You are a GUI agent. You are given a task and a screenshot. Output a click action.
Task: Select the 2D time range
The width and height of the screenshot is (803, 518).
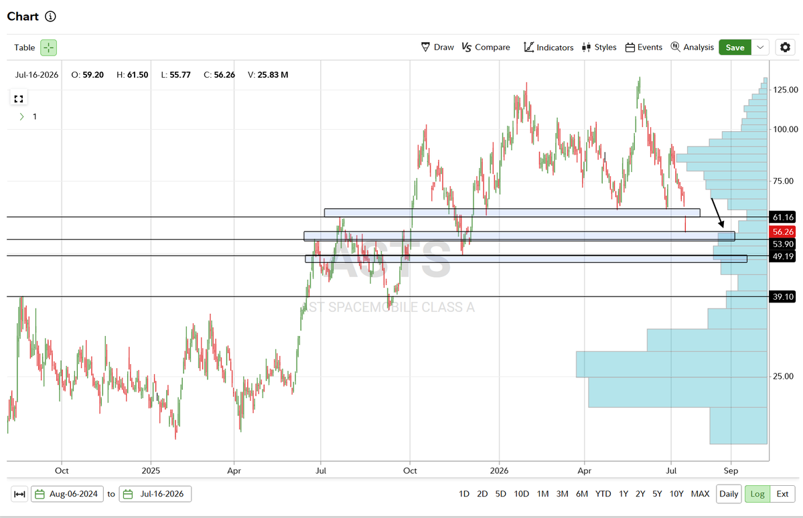[x=482, y=494]
